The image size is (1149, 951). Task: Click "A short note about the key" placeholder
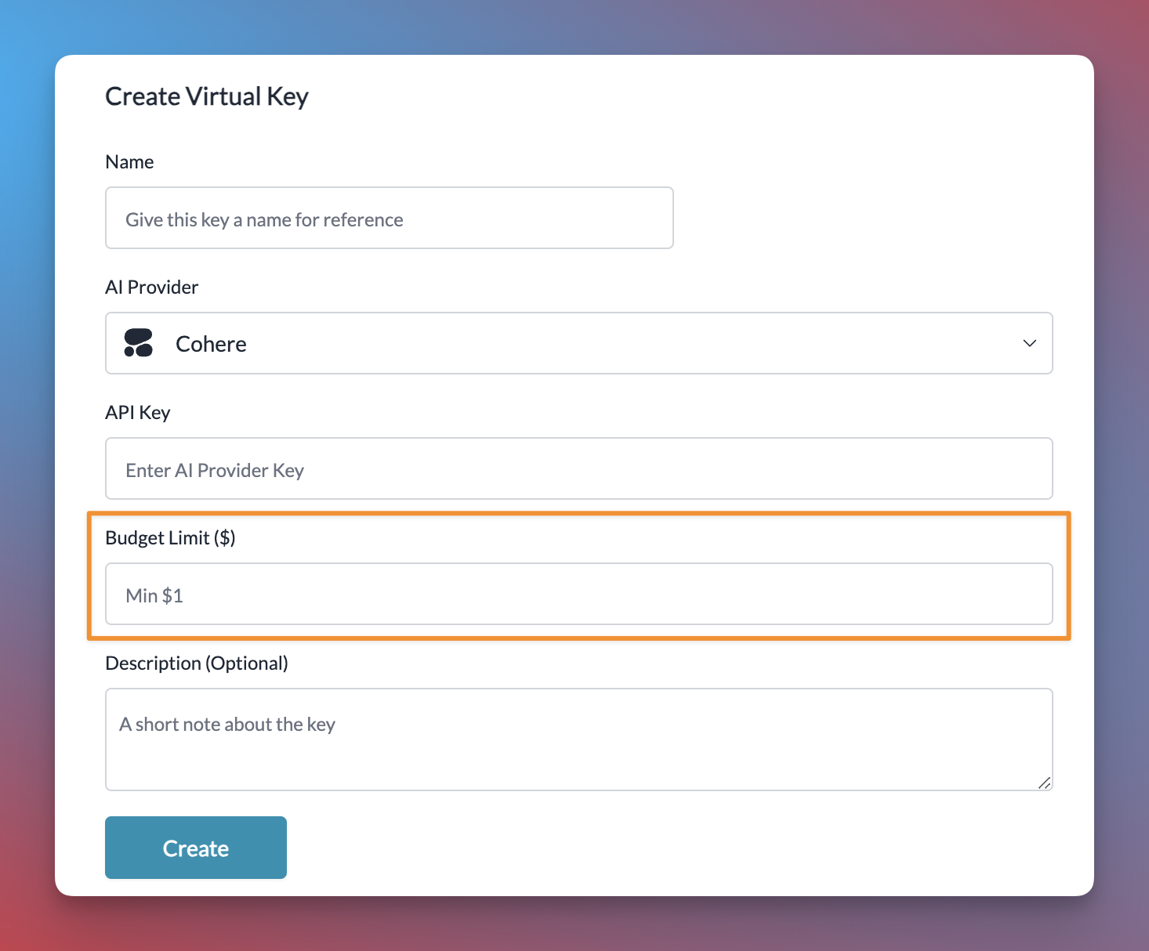click(227, 725)
